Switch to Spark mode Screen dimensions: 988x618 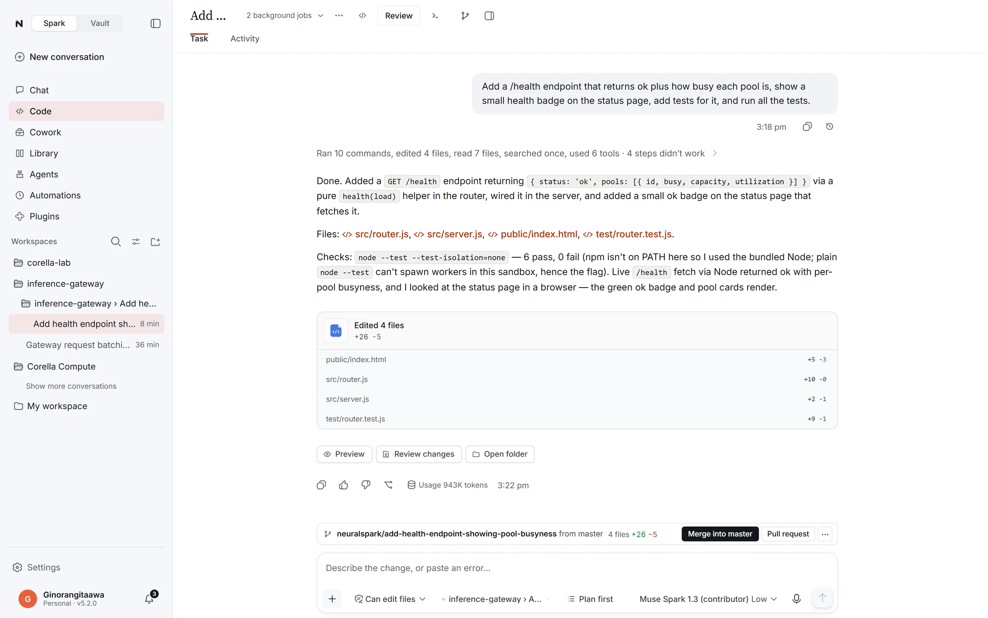pos(54,23)
